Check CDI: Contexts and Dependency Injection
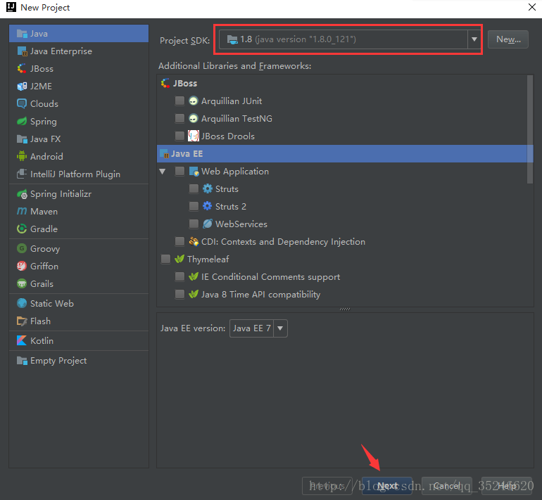Screen dimensions: 542x500 coord(179,241)
